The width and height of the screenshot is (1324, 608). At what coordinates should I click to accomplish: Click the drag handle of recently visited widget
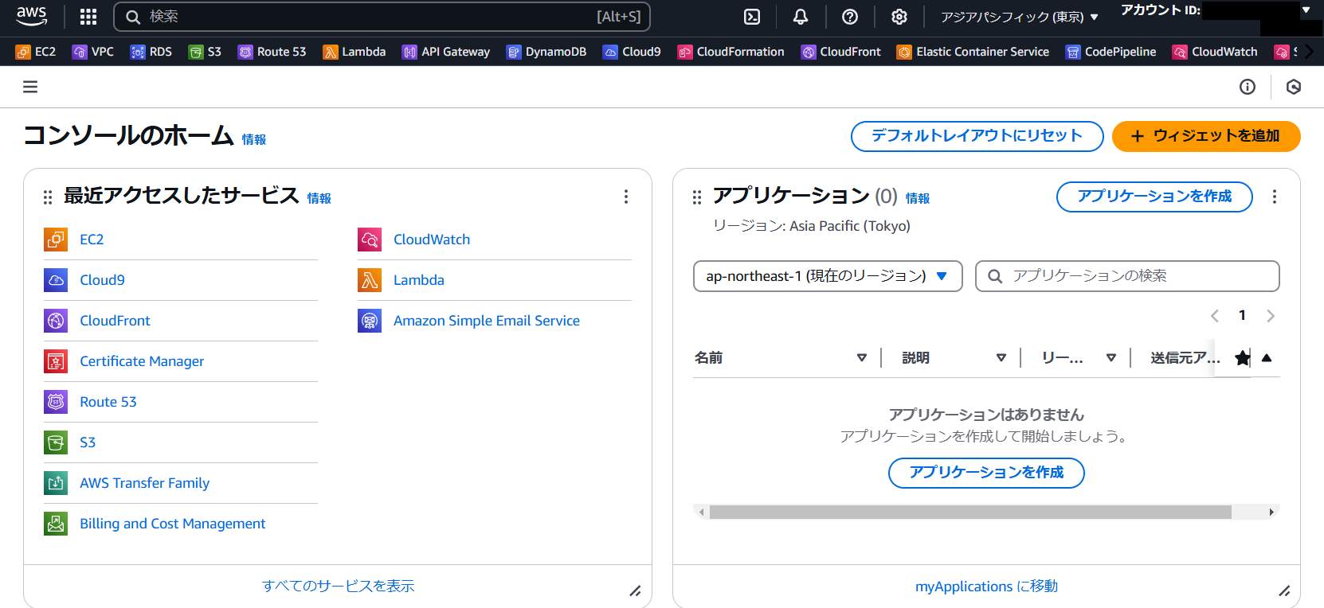pyautogui.click(x=48, y=197)
